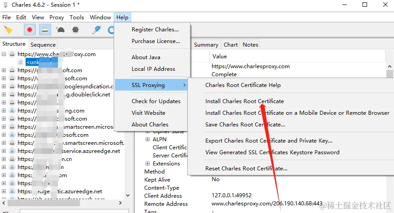
Task: Select Local IP Address
Action: (x=153, y=69)
